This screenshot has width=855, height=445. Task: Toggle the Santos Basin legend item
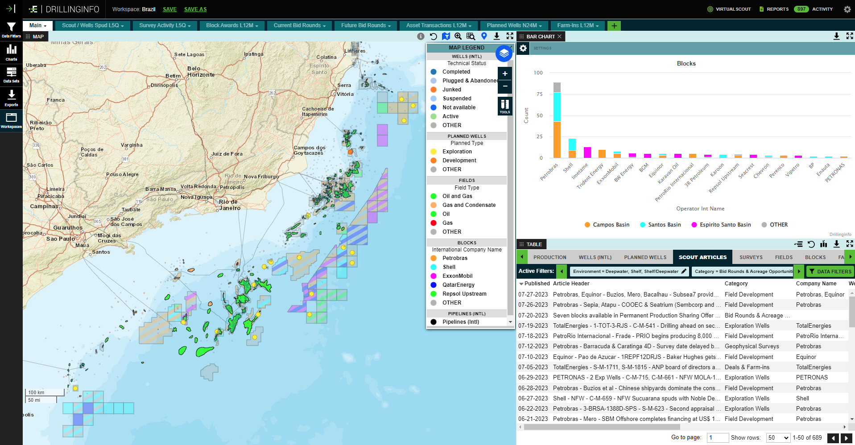point(661,225)
